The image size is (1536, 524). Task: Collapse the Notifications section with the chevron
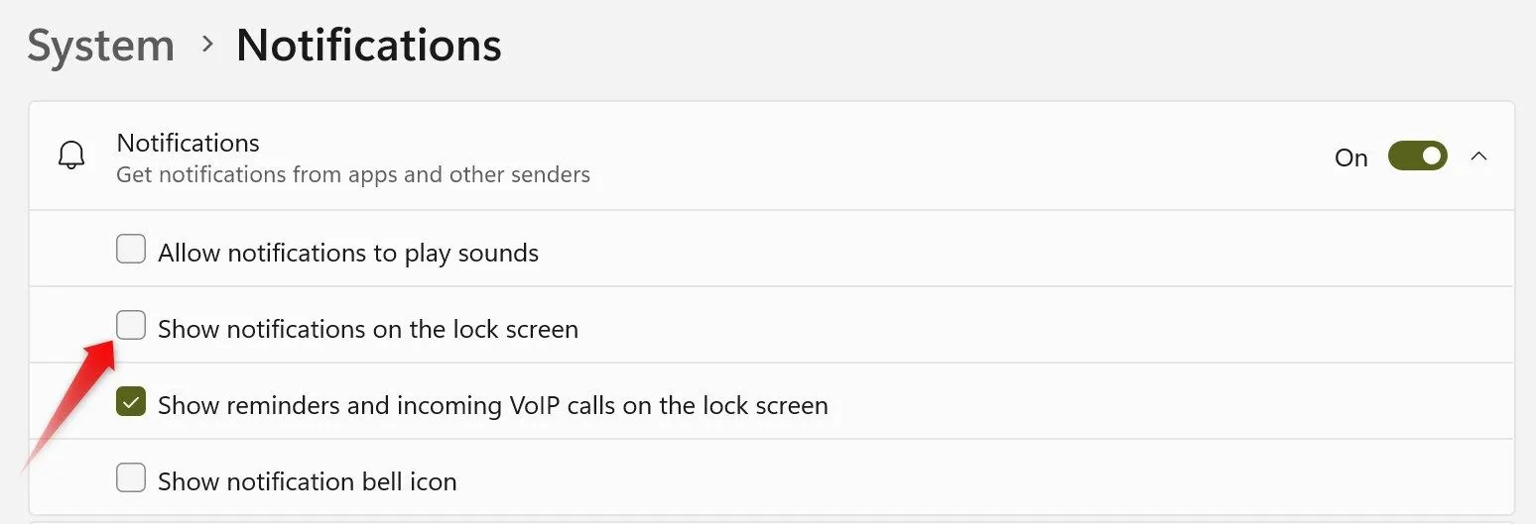tap(1479, 157)
